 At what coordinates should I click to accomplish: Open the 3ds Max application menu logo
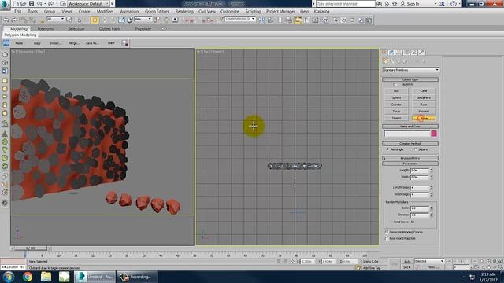pyautogui.click(x=5, y=6)
